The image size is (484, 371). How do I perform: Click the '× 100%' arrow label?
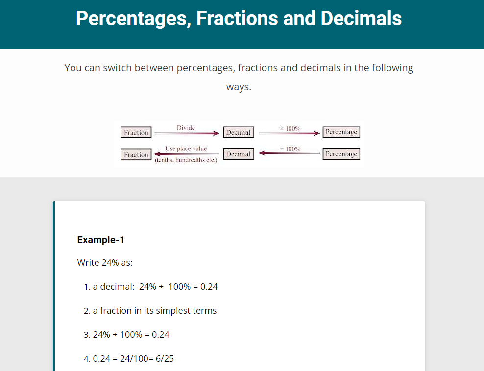[x=290, y=128]
